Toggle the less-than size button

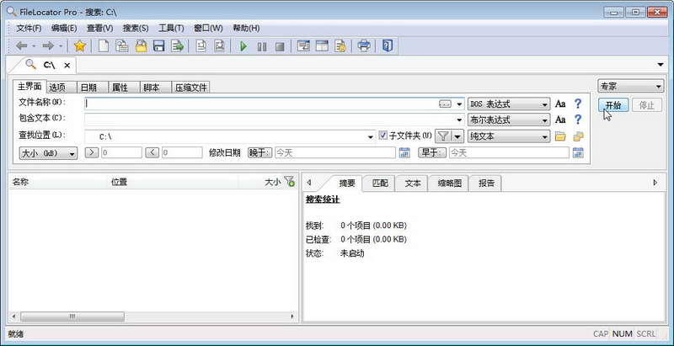point(152,152)
